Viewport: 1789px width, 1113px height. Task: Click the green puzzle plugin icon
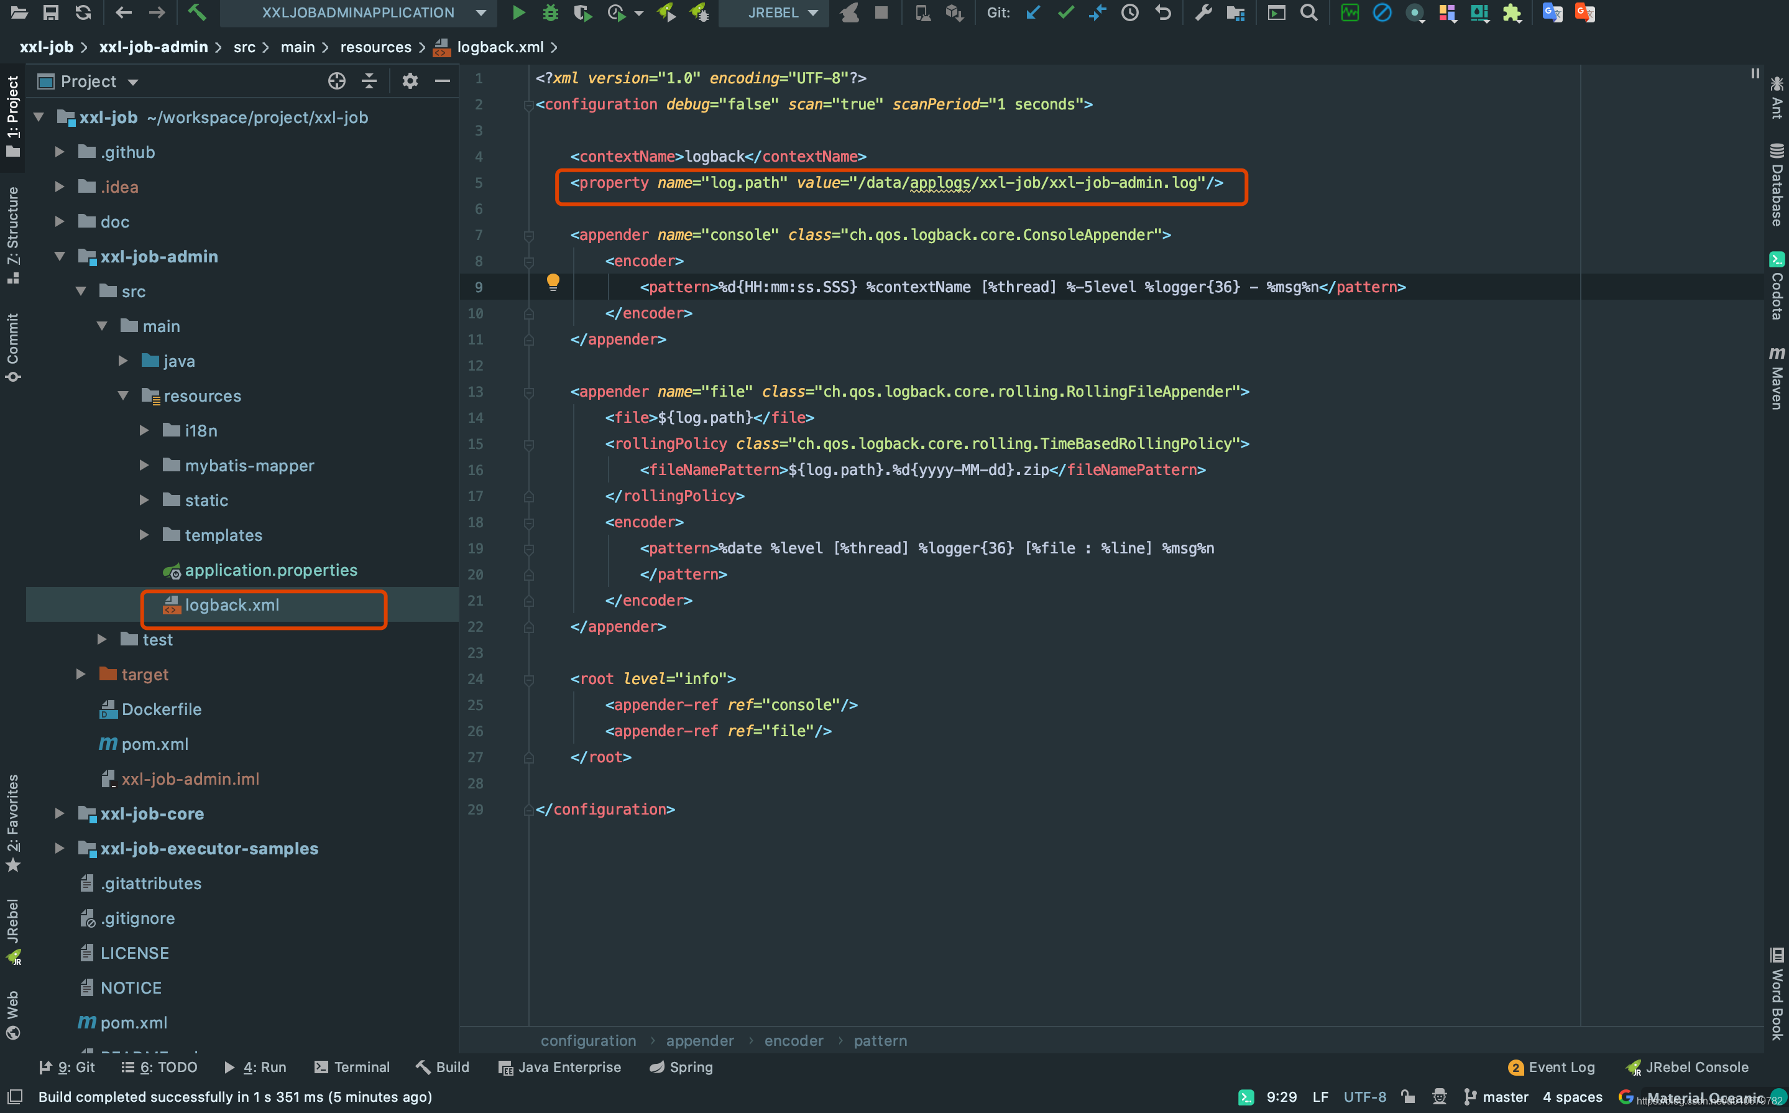1512,12
